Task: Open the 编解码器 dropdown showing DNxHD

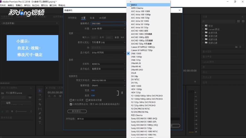Action: coord(108,85)
